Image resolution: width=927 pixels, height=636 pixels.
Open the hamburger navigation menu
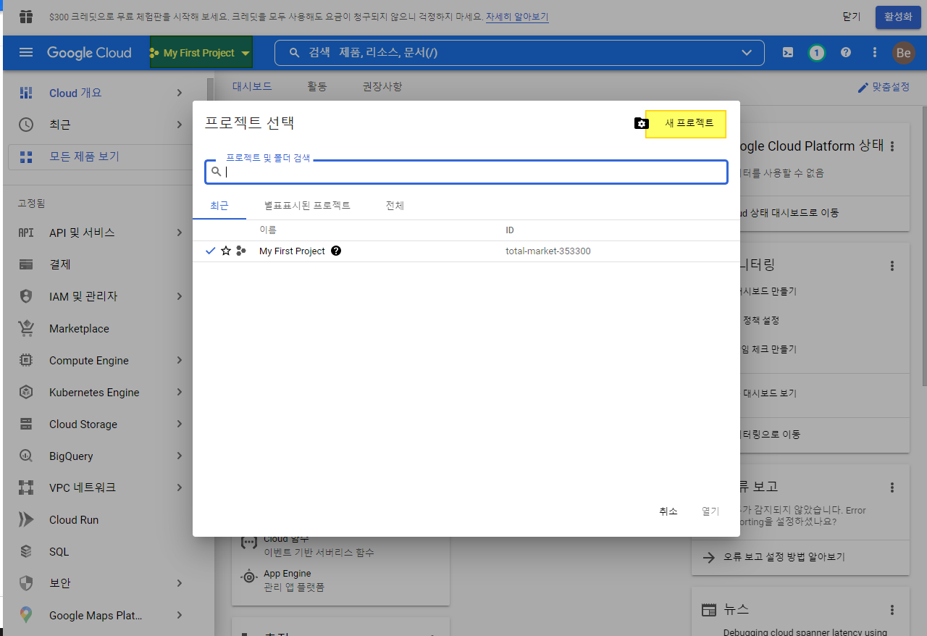pos(26,53)
